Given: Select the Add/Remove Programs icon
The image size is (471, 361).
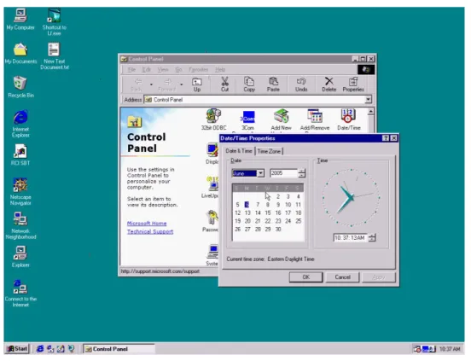Looking at the screenshot, I should pos(315,120).
